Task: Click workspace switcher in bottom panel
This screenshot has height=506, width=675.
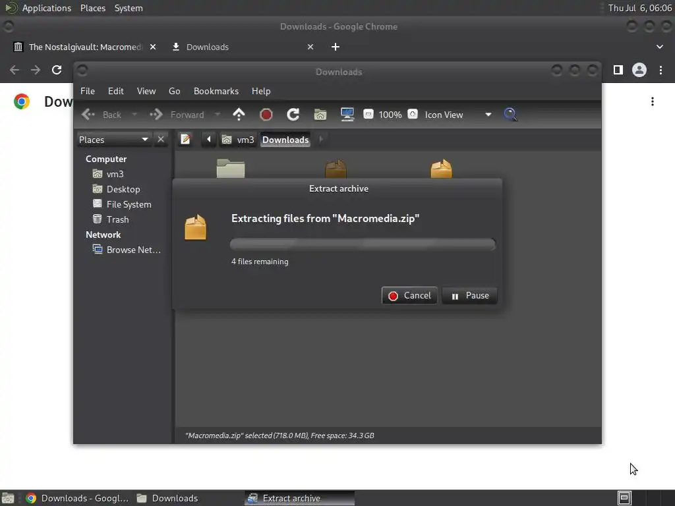Action: pos(624,498)
